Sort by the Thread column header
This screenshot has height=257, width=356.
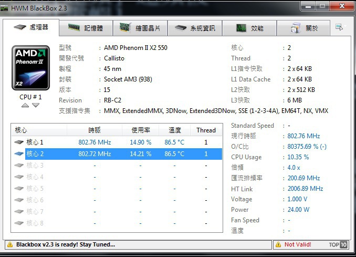[206, 130]
